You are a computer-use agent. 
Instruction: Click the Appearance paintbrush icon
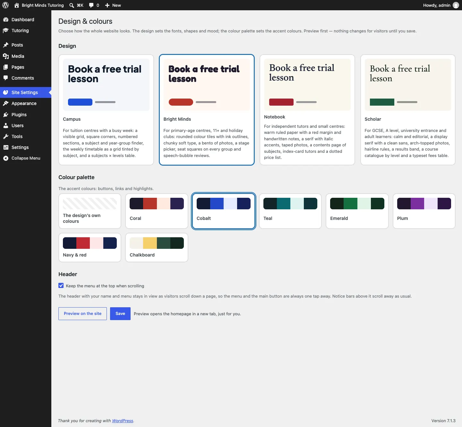coord(6,103)
